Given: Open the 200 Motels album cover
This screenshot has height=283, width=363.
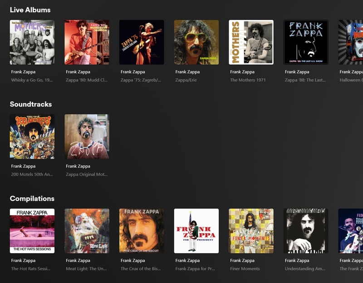Looking at the screenshot, I should point(32,137).
